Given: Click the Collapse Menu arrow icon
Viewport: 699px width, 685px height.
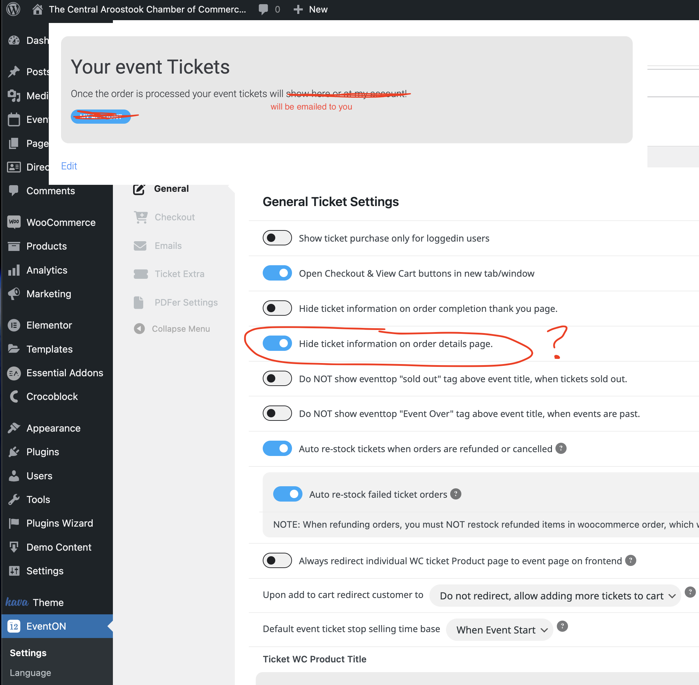Looking at the screenshot, I should point(139,329).
